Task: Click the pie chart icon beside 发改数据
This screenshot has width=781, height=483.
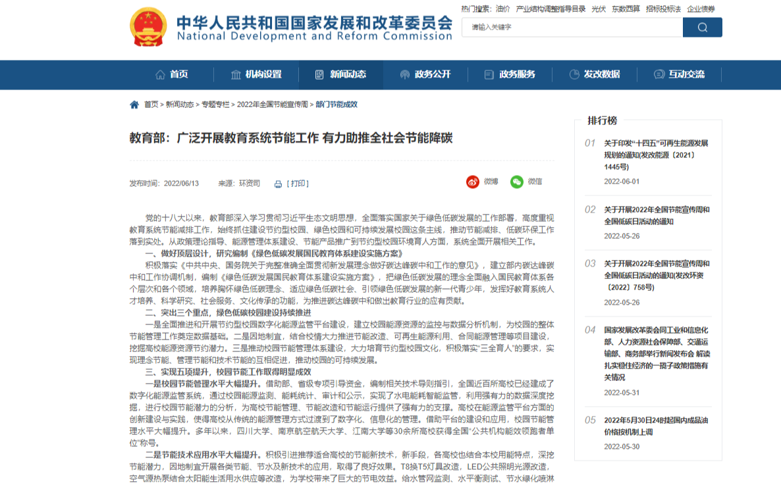Action: click(x=574, y=74)
